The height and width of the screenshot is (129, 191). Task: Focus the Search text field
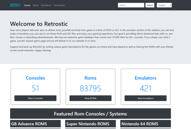coord(131,5)
